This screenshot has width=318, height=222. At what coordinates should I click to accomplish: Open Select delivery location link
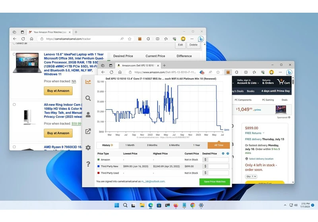261,159
